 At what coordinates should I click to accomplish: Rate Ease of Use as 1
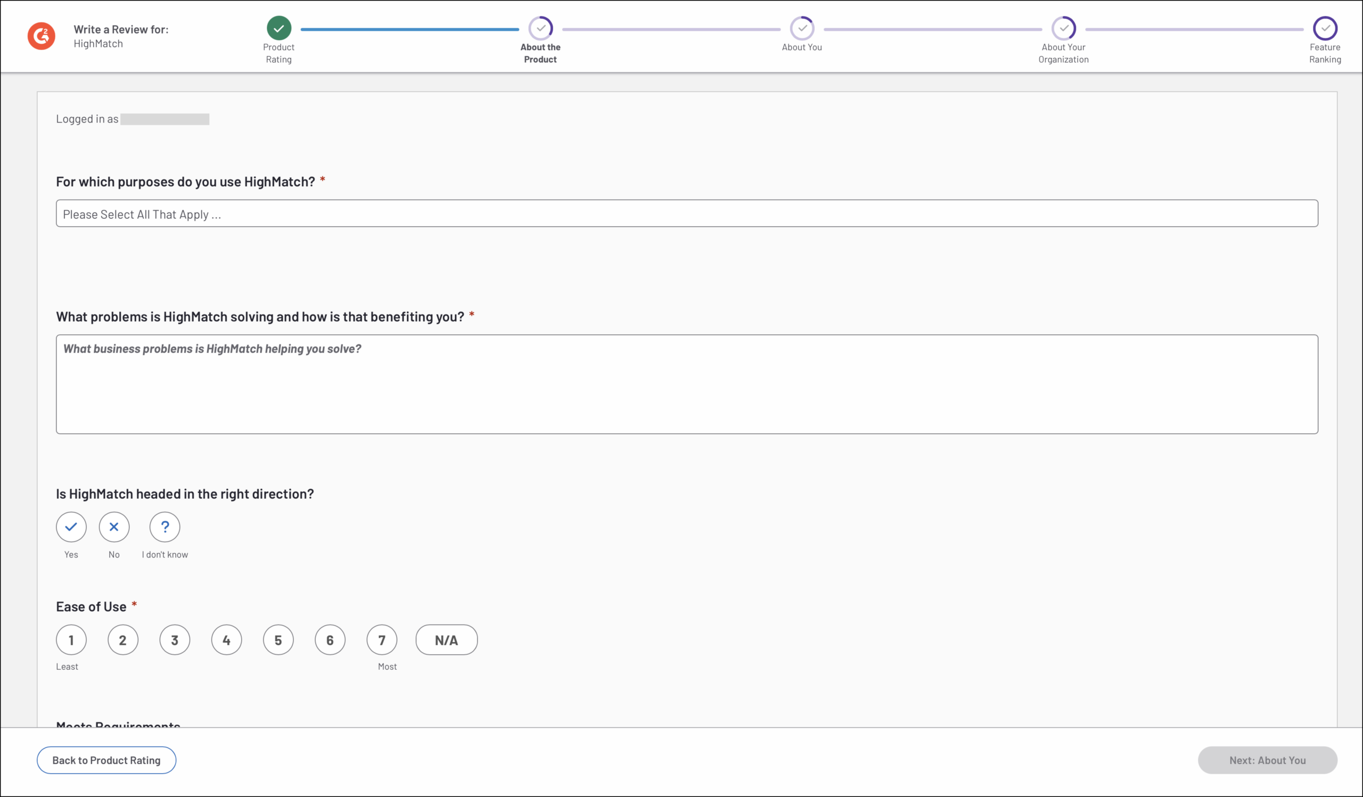[71, 639]
